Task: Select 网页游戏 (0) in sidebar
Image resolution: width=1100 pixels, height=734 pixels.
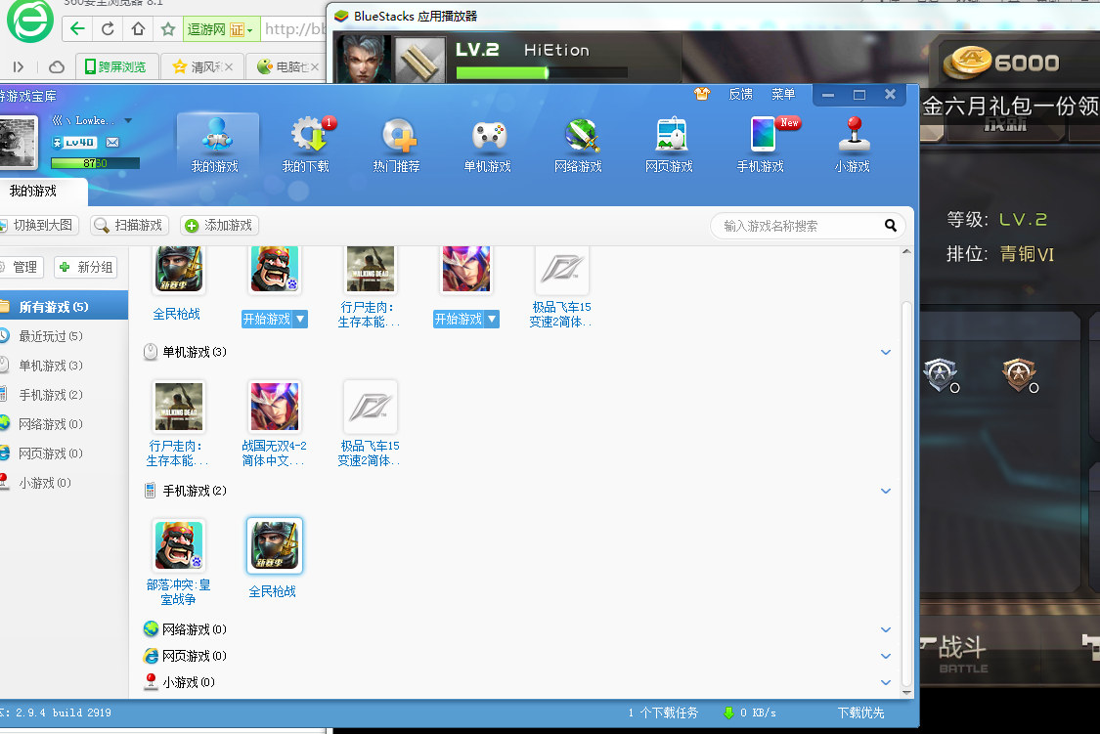Action: click(x=62, y=454)
